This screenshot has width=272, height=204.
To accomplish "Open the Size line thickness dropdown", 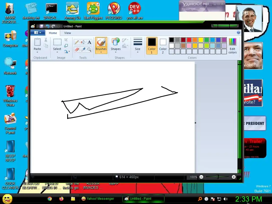I will click(138, 46).
